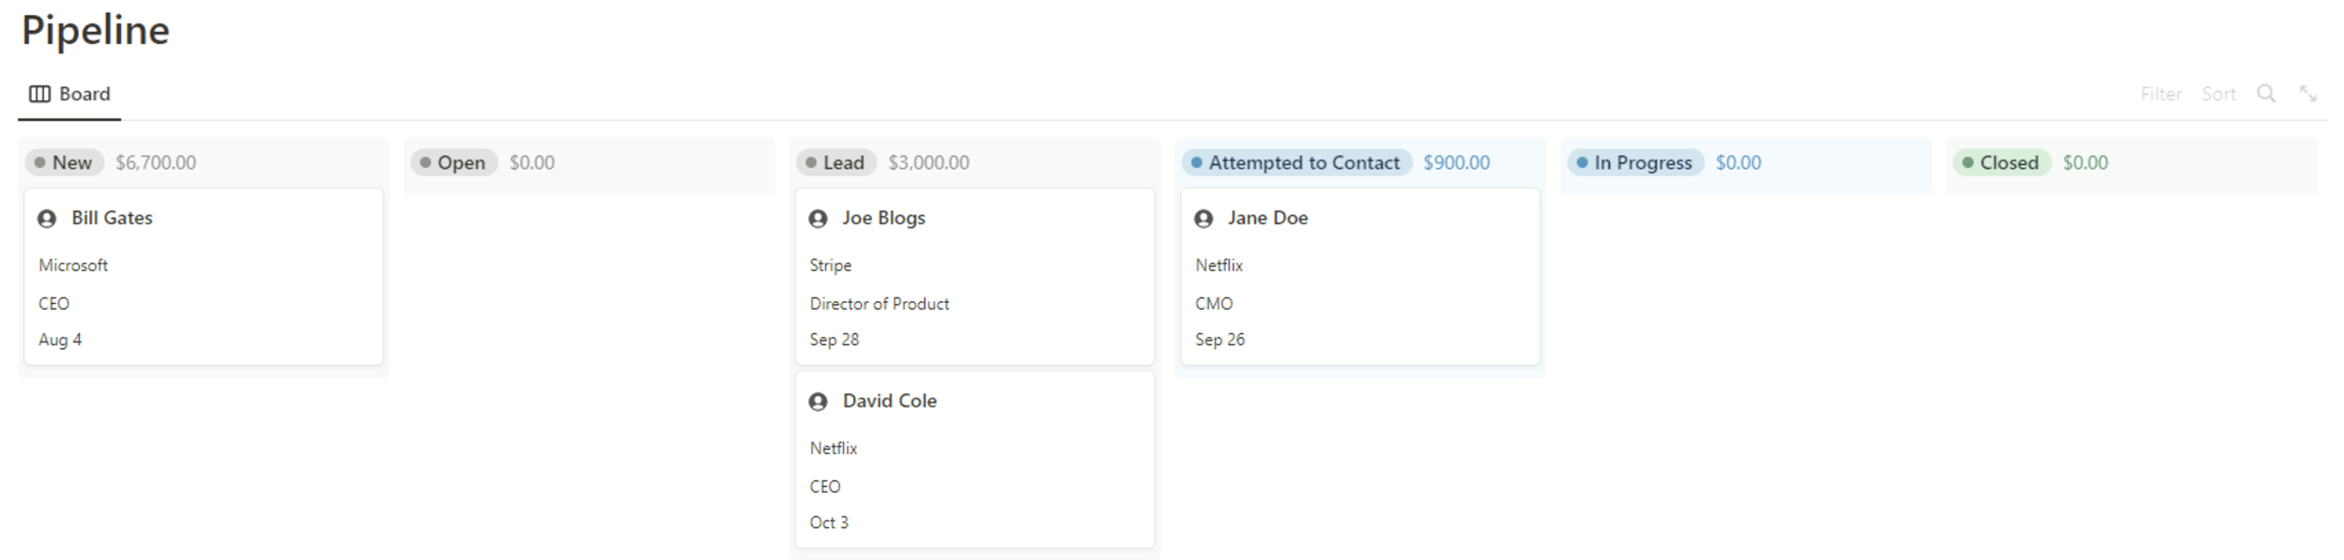This screenshot has height=560, width=2344.
Task: Click the Open status tag
Action: (x=453, y=162)
